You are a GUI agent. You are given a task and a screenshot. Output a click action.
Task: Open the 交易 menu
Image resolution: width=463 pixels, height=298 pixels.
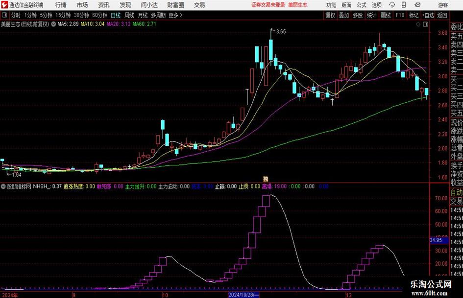(x=199, y=5)
